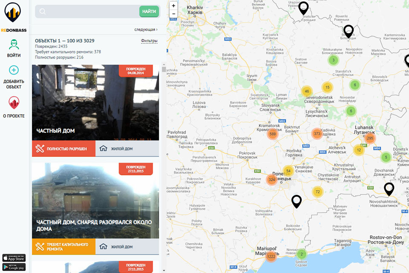The height and width of the screenshot is (273, 409).
Task: Open the 2 cluster near Novoazovsk
Action: point(302,254)
